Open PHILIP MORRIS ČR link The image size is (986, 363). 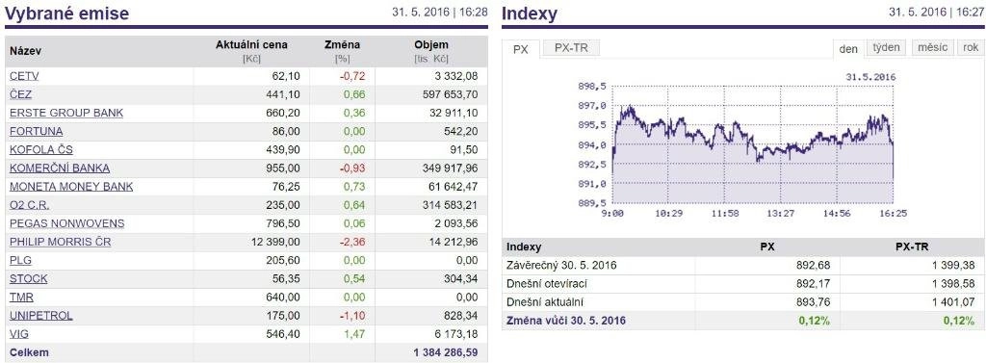coord(61,243)
